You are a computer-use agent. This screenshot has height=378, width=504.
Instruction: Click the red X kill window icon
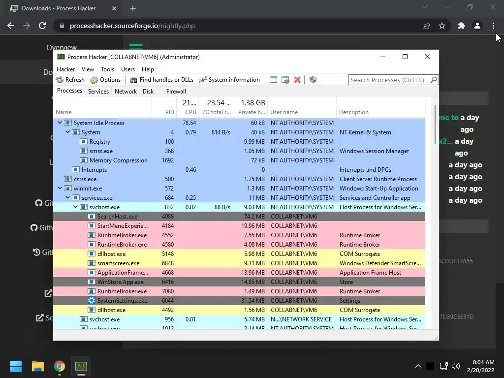(x=297, y=80)
